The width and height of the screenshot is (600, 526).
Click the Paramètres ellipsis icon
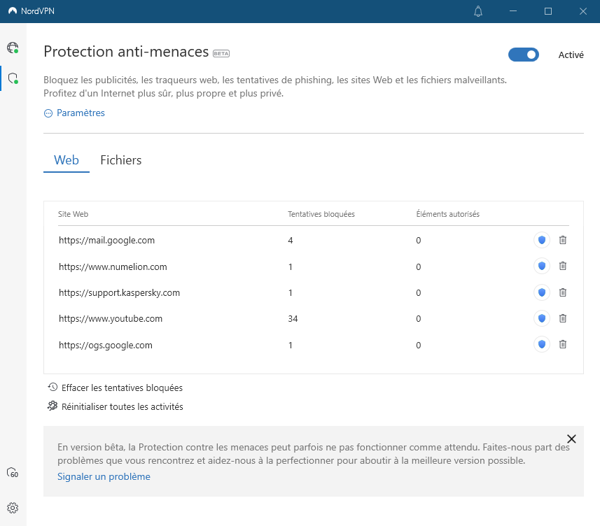point(48,113)
